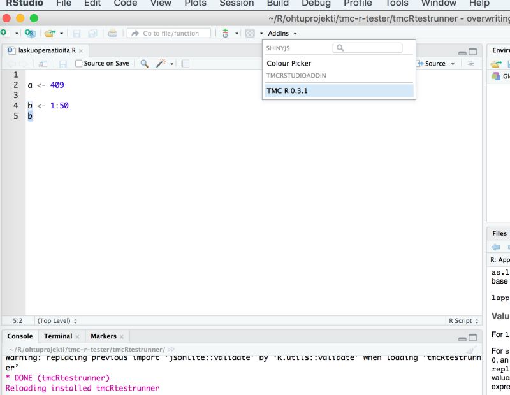
Task: Minimize the source editor pane
Action: 462,52
